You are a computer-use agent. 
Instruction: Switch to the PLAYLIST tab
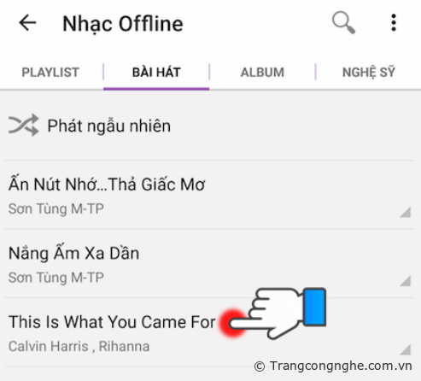click(x=50, y=73)
